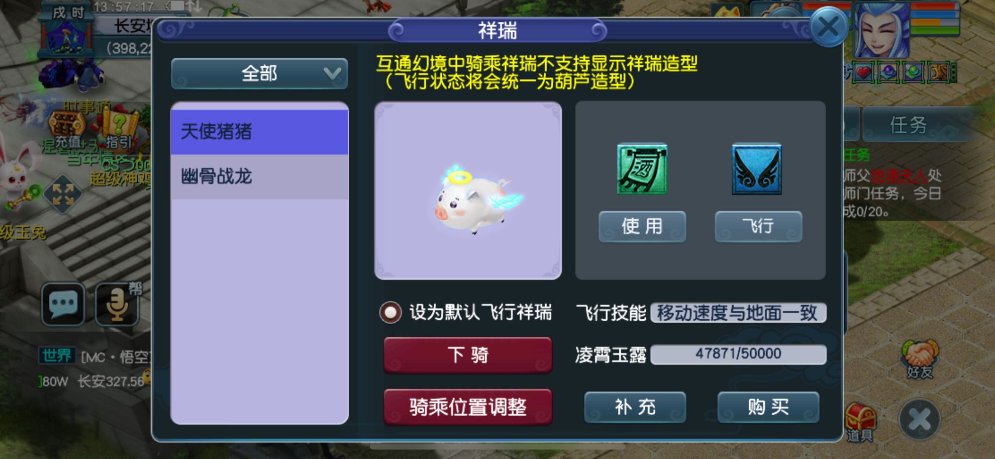This screenshot has width=995, height=459.
Task: Click the expand arrows map icon
Action: tap(63, 194)
